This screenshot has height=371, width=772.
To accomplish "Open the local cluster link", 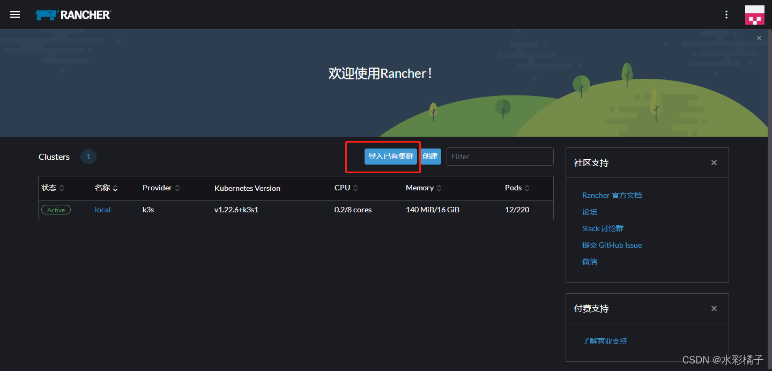I will coord(102,210).
